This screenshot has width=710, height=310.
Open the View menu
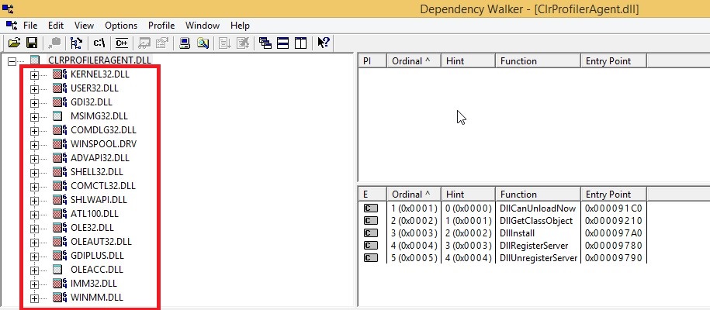pyautogui.click(x=85, y=26)
